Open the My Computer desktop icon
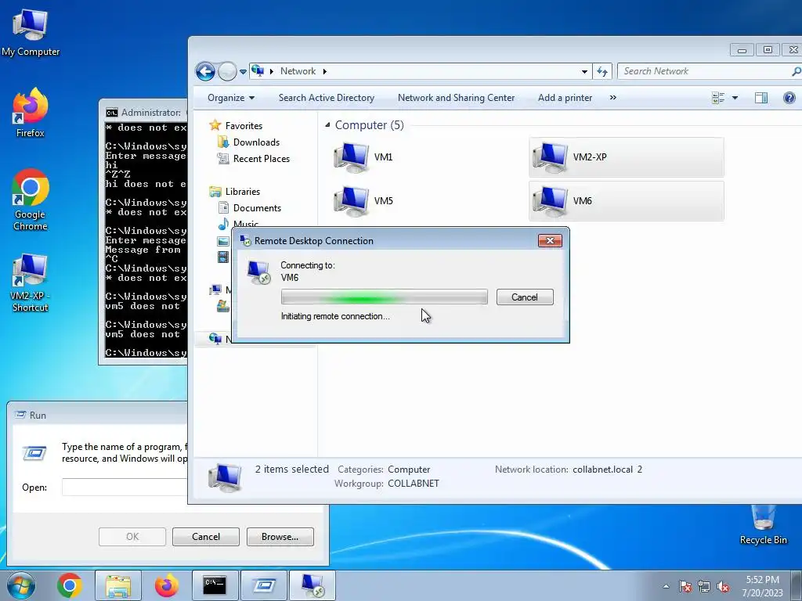802x601 pixels. (x=31, y=32)
